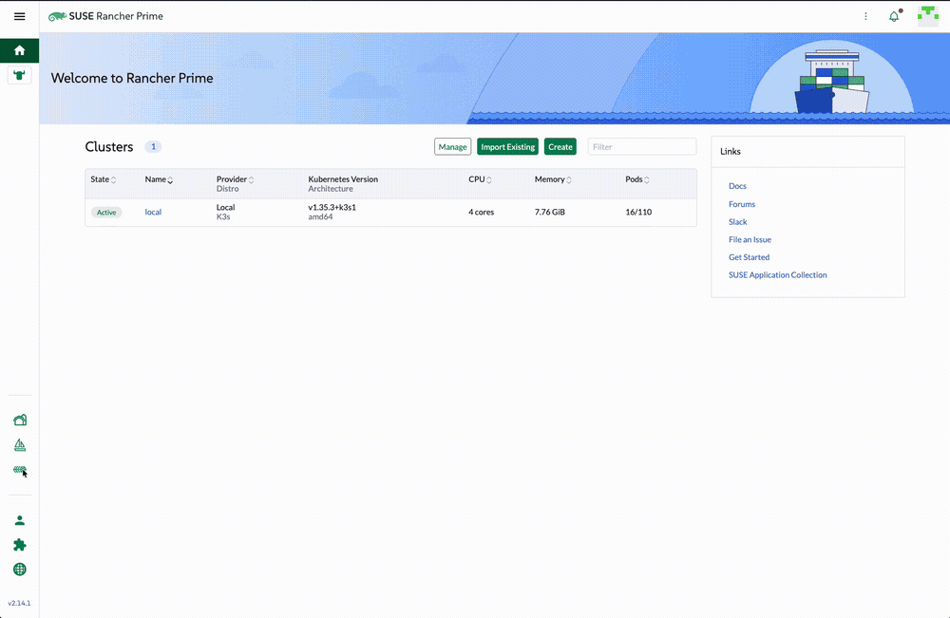Image resolution: width=950 pixels, height=618 pixels.
Task: Click the 'Kubernetes Version' column header
Action: [x=343, y=179]
